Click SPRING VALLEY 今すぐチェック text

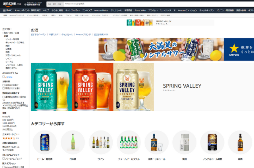pyautogui.click(x=182, y=87)
